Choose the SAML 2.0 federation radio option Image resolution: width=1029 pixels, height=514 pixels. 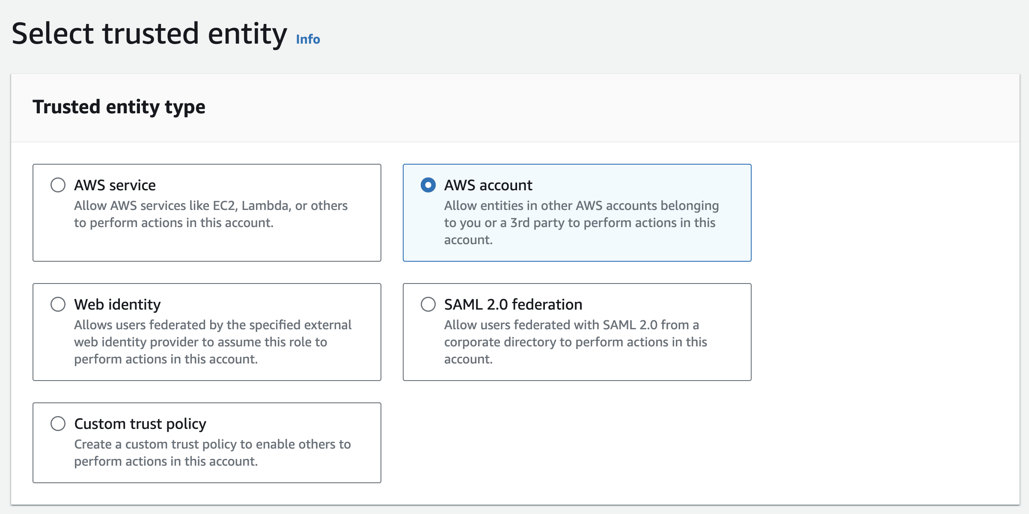(428, 304)
